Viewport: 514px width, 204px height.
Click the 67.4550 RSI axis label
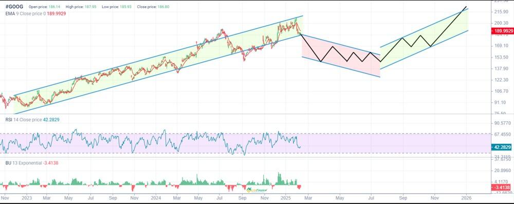tap(502, 135)
